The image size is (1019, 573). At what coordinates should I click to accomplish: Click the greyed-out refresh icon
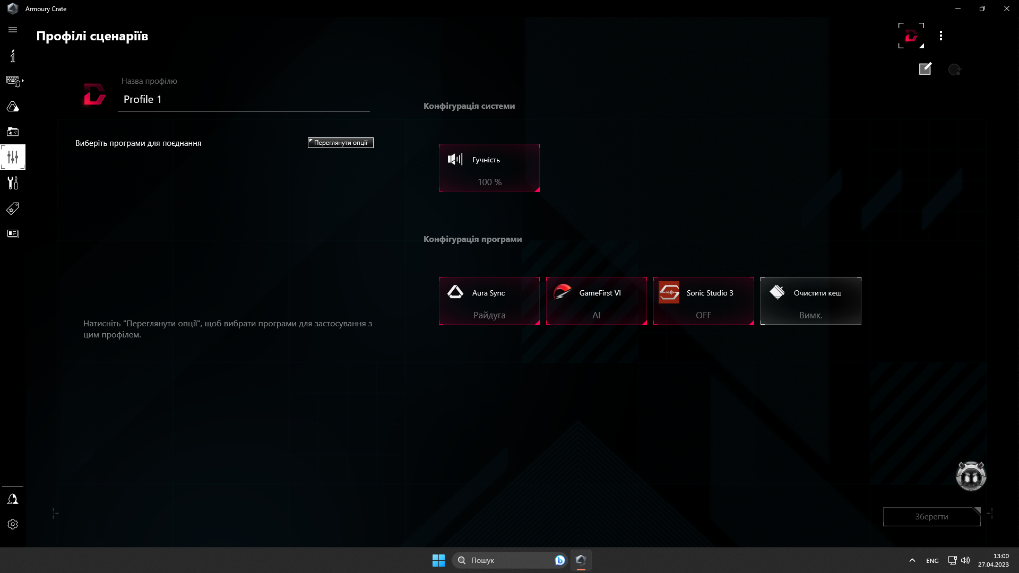pyautogui.click(x=955, y=70)
